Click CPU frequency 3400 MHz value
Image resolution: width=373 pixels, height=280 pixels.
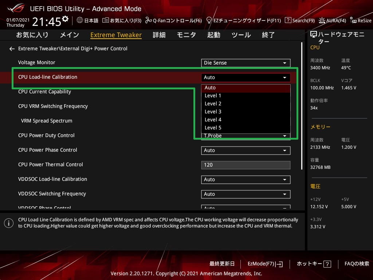(x=320, y=68)
